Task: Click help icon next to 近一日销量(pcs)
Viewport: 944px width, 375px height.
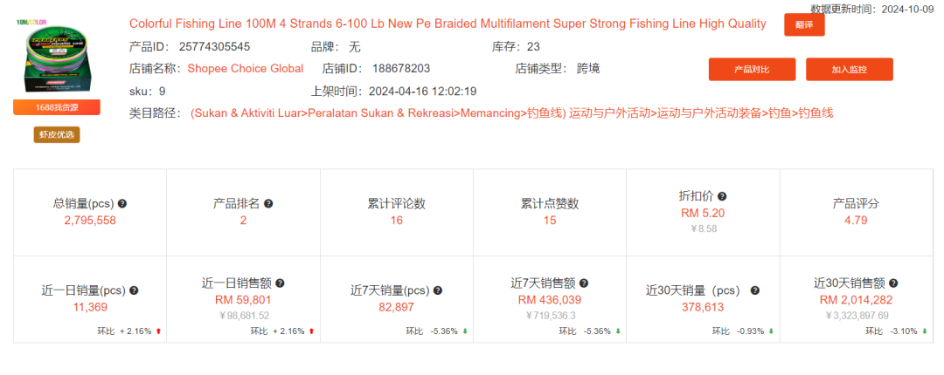Action: [x=134, y=290]
